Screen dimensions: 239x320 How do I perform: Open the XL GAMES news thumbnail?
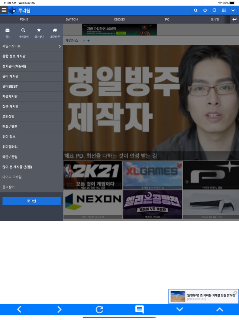(x=152, y=175)
